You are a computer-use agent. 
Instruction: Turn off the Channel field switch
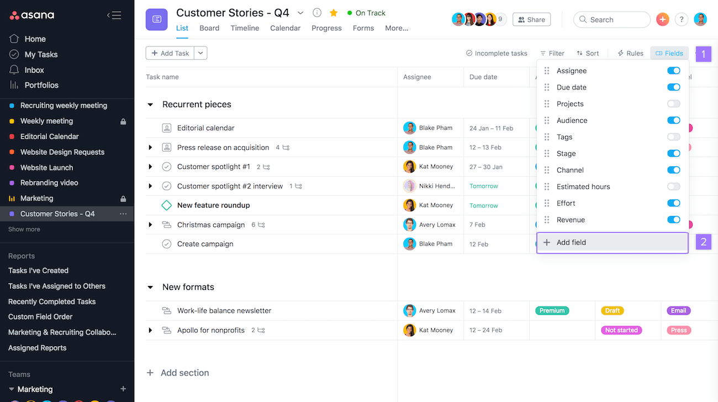coord(674,170)
